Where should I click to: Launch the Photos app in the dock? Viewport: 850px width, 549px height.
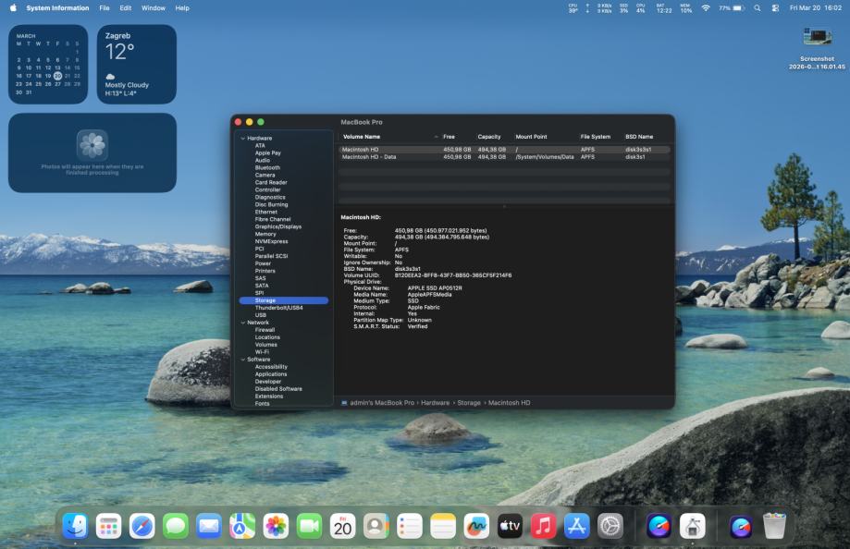pyautogui.click(x=276, y=526)
